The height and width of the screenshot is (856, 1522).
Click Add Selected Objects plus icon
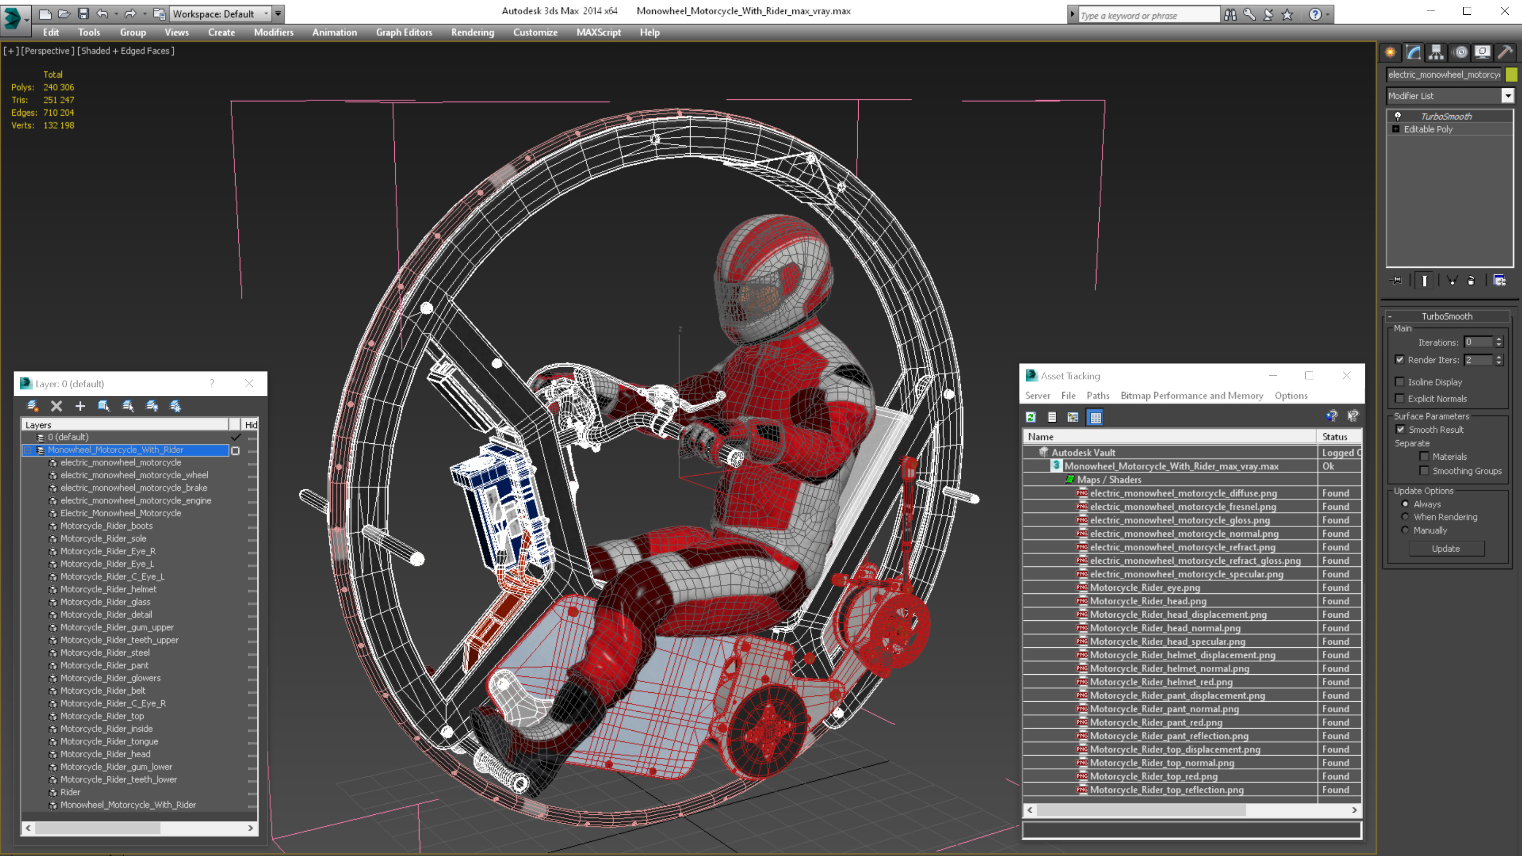pyautogui.click(x=80, y=406)
